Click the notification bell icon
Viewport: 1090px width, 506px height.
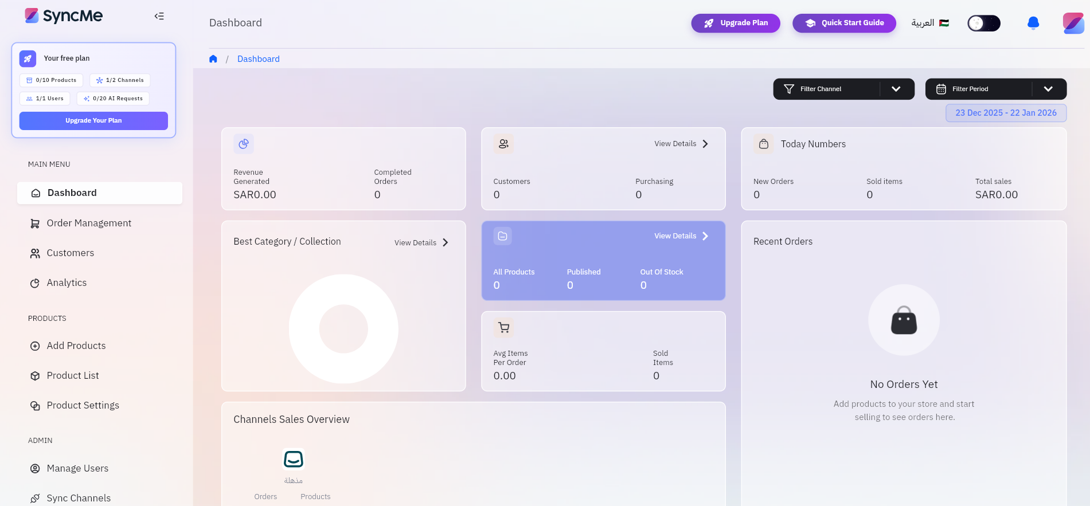point(1033,23)
